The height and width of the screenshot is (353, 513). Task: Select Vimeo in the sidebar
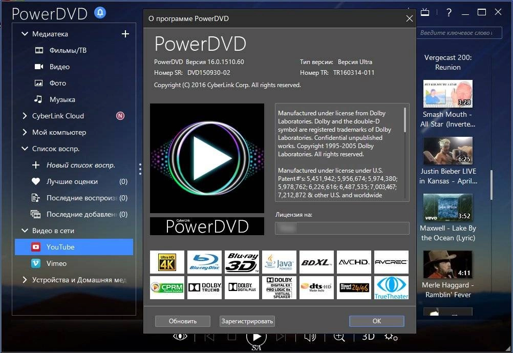pos(74,263)
